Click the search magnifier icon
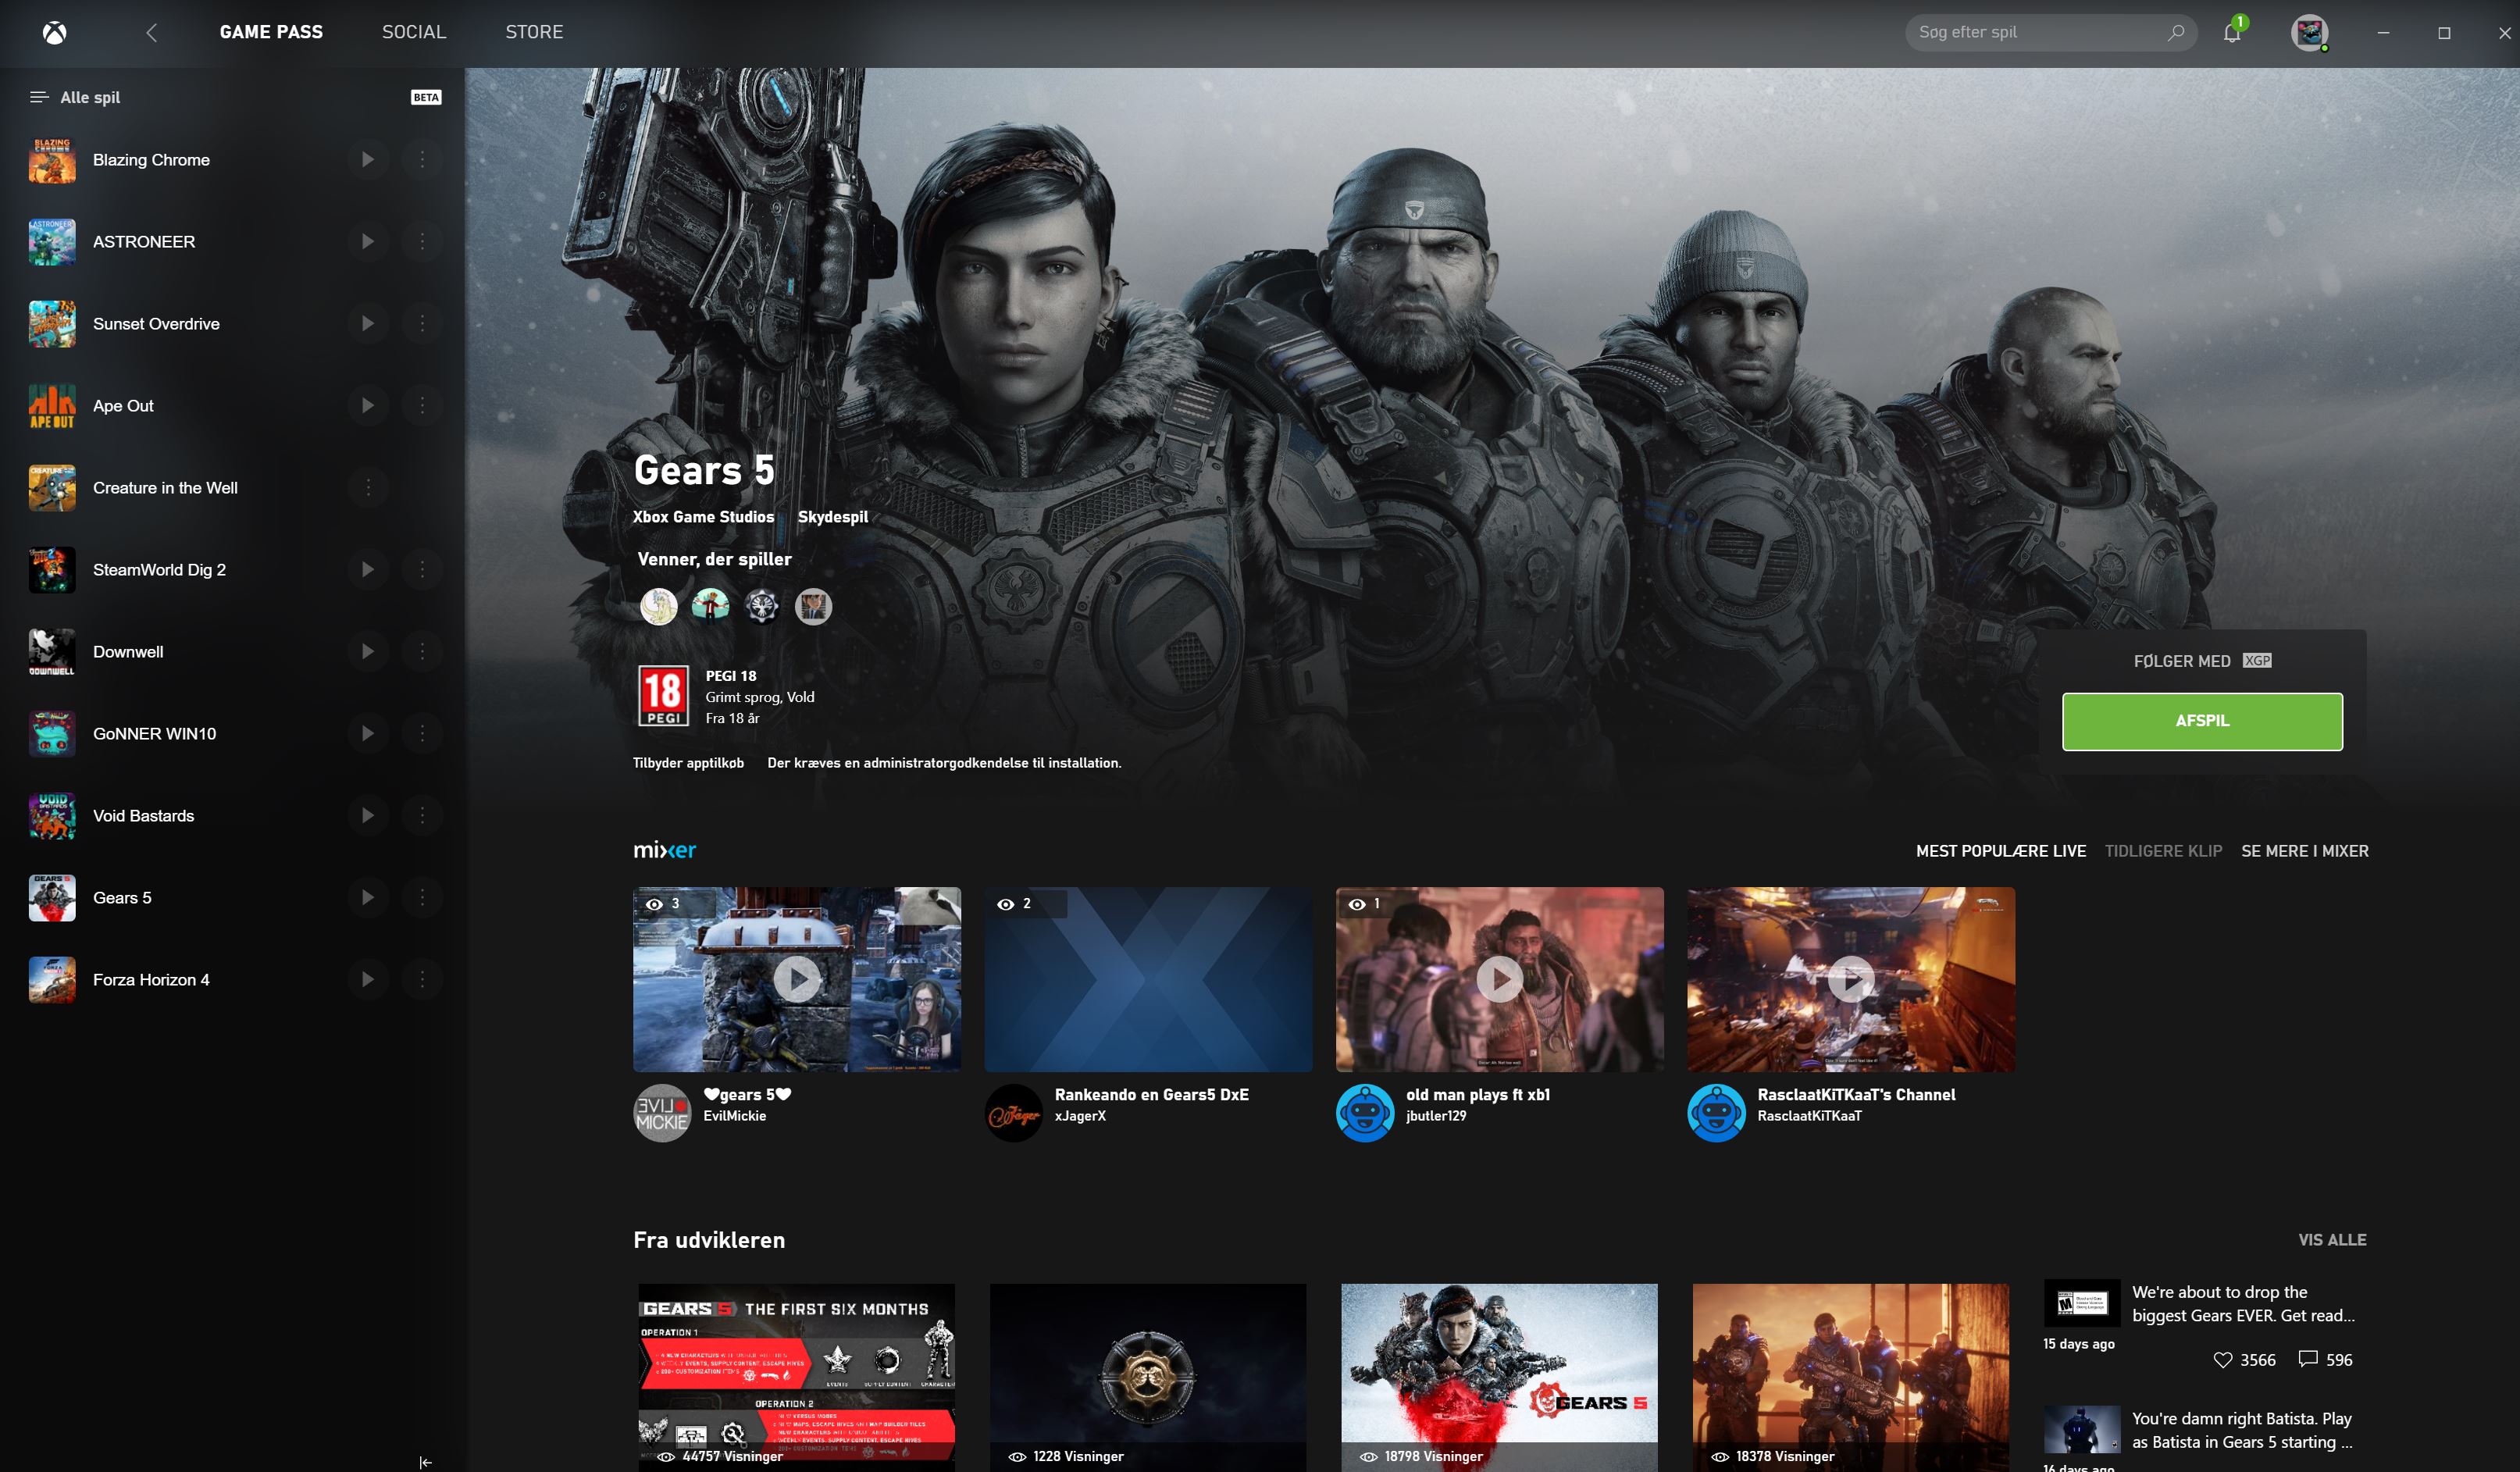This screenshot has height=1472, width=2520. [2175, 33]
